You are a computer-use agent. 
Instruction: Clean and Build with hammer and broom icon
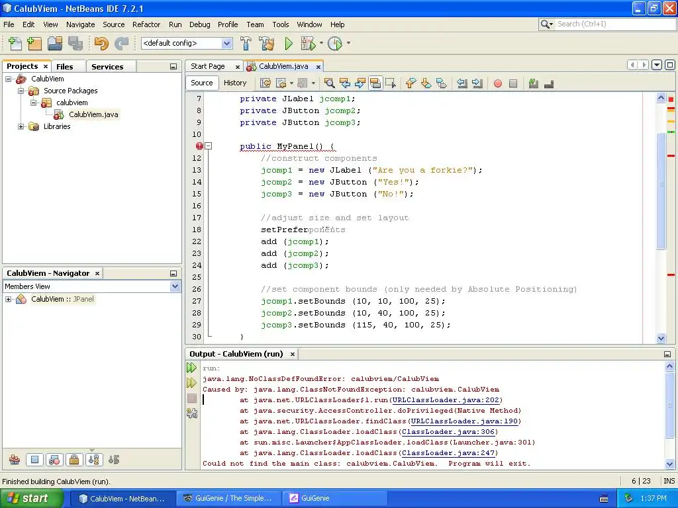(267, 43)
